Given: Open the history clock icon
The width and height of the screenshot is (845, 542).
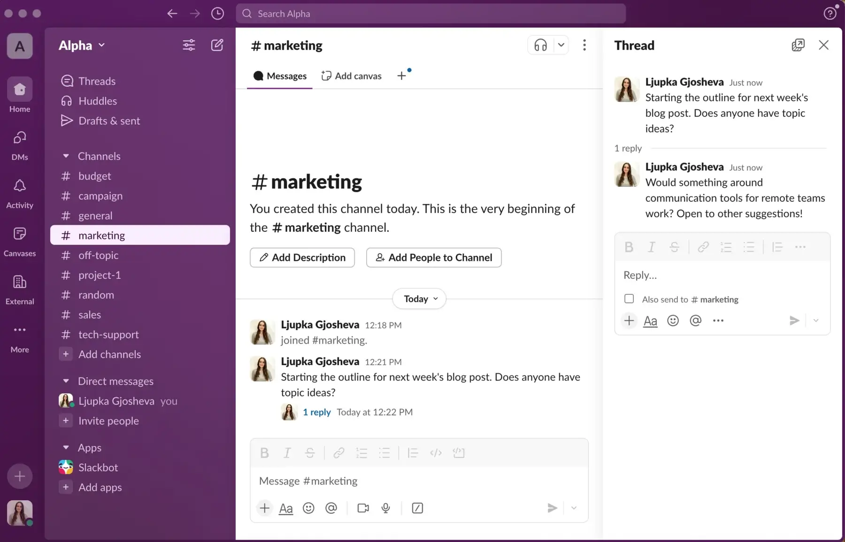Looking at the screenshot, I should click(x=217, y=14).
